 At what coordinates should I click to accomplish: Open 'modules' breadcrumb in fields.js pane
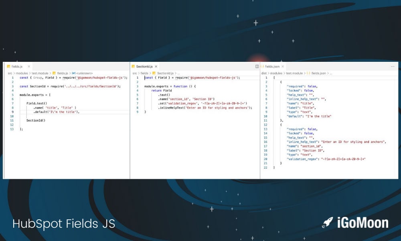pyautogui.click(x=22, y=73)
